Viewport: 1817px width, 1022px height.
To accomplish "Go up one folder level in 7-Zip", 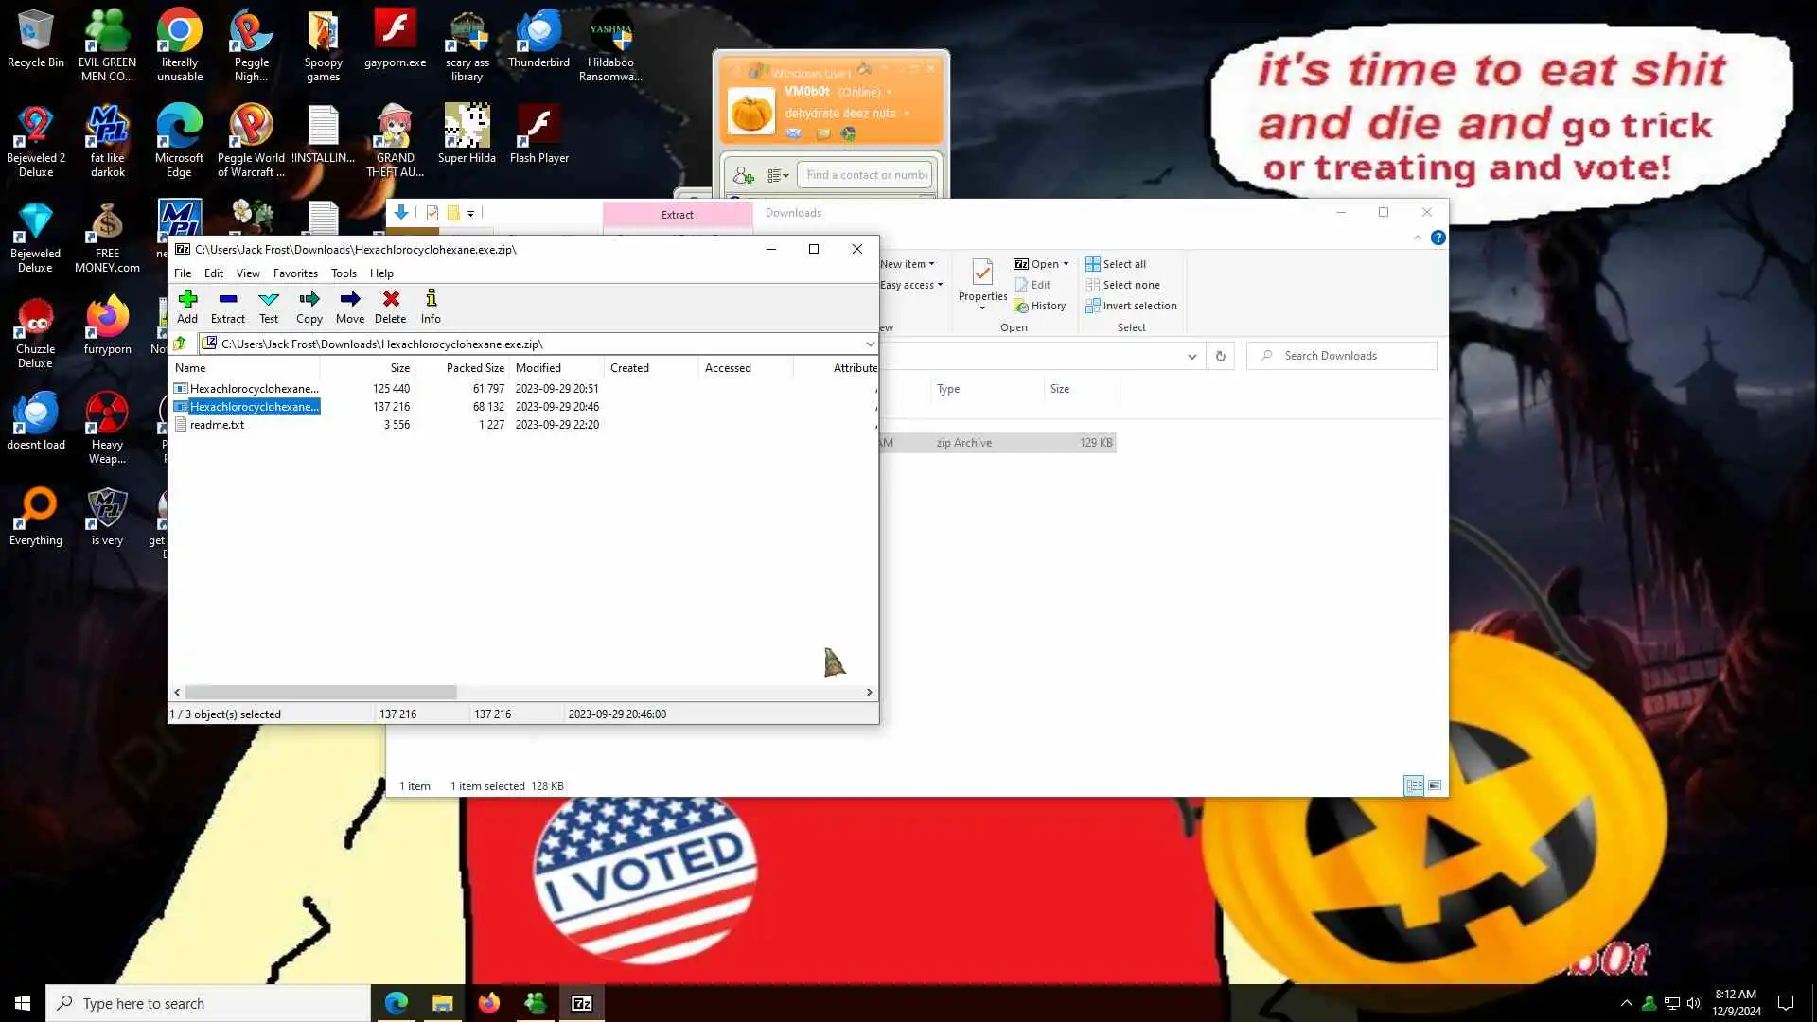I will click(180, 344).
